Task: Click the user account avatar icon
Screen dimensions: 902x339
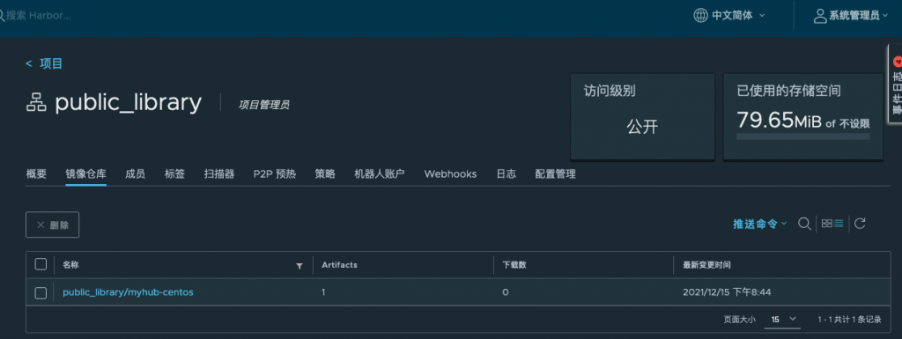Action: [820, 16]
